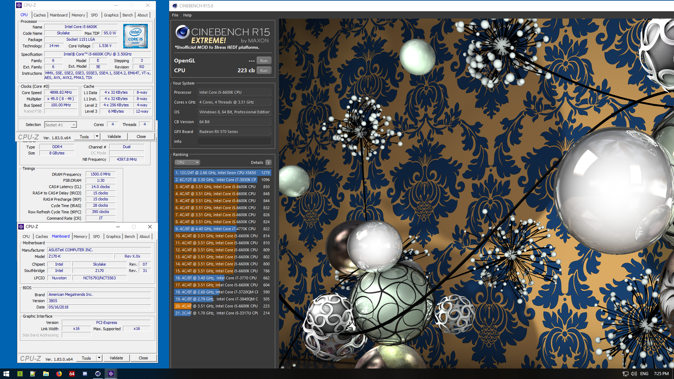Image resolution: width=674 pixels, height=379 pixels.
Task: Click Close button in bottom CPU-Z window
Action: 143,358
